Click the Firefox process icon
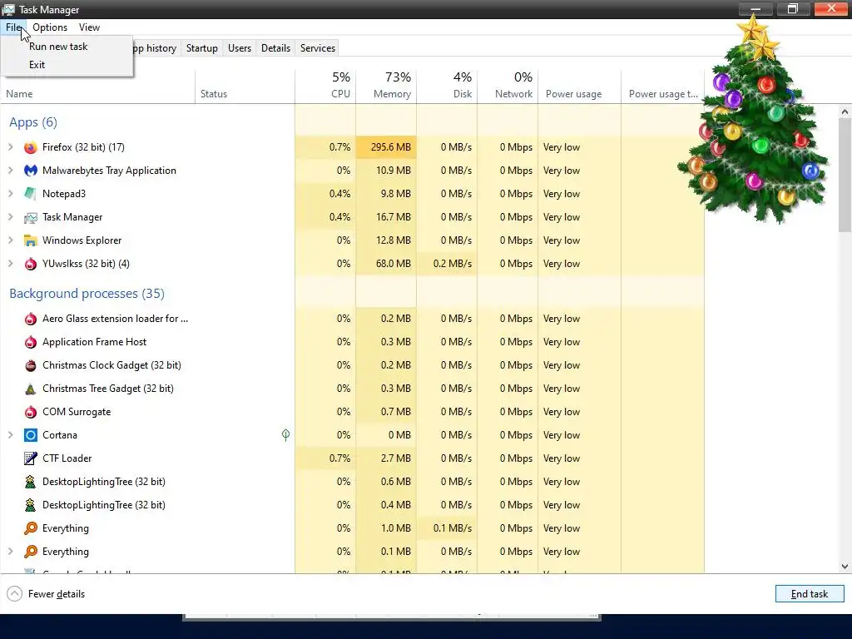The image size is (852, 639). click(31, 147)
